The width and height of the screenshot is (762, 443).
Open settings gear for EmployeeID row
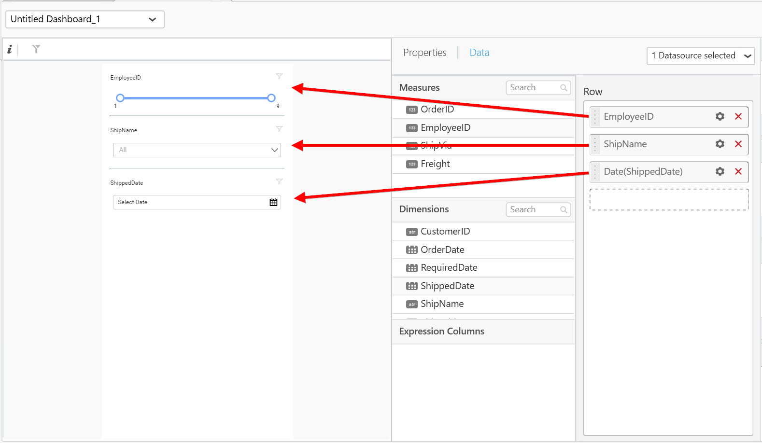click(720, 117)
